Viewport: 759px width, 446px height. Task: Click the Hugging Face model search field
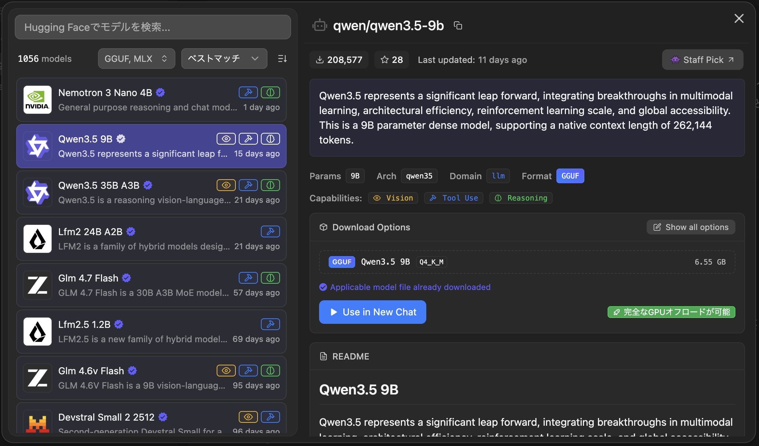[153, 27]
